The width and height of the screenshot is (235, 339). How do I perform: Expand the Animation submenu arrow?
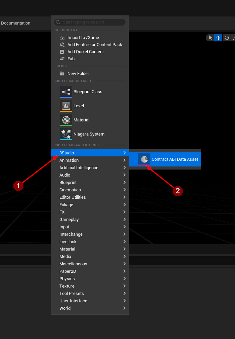click(x=125, y=160)
